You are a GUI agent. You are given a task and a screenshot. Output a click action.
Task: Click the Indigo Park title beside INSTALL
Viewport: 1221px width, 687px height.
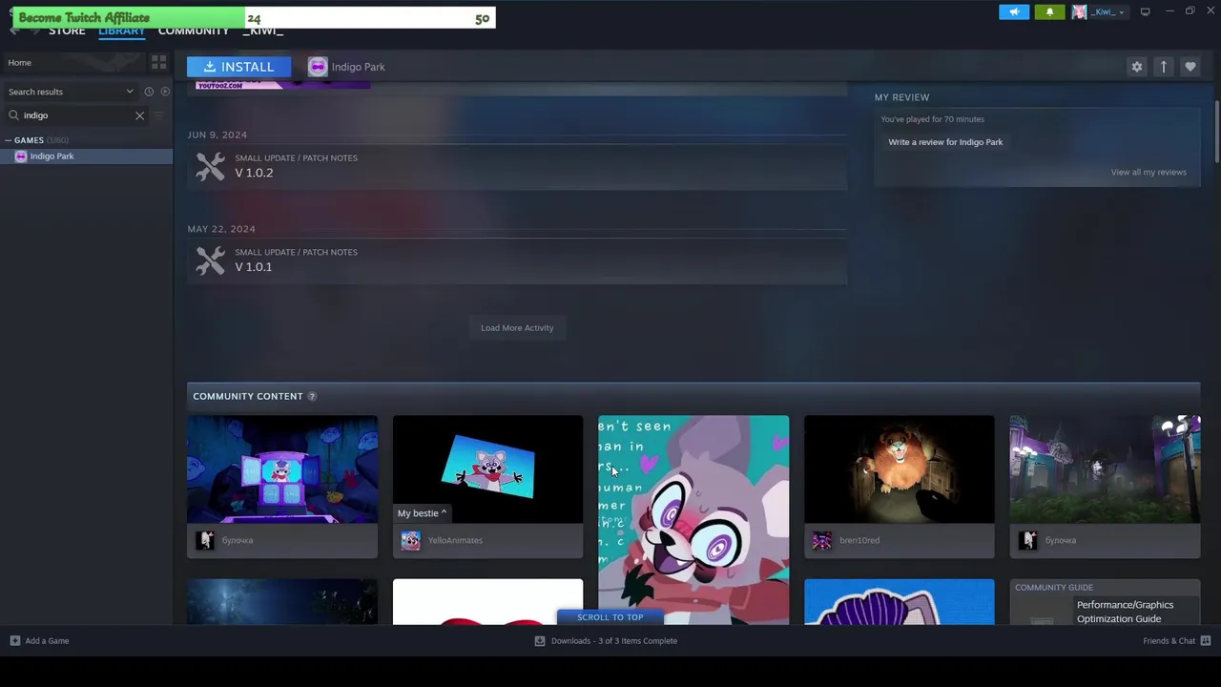click(359, 67)
